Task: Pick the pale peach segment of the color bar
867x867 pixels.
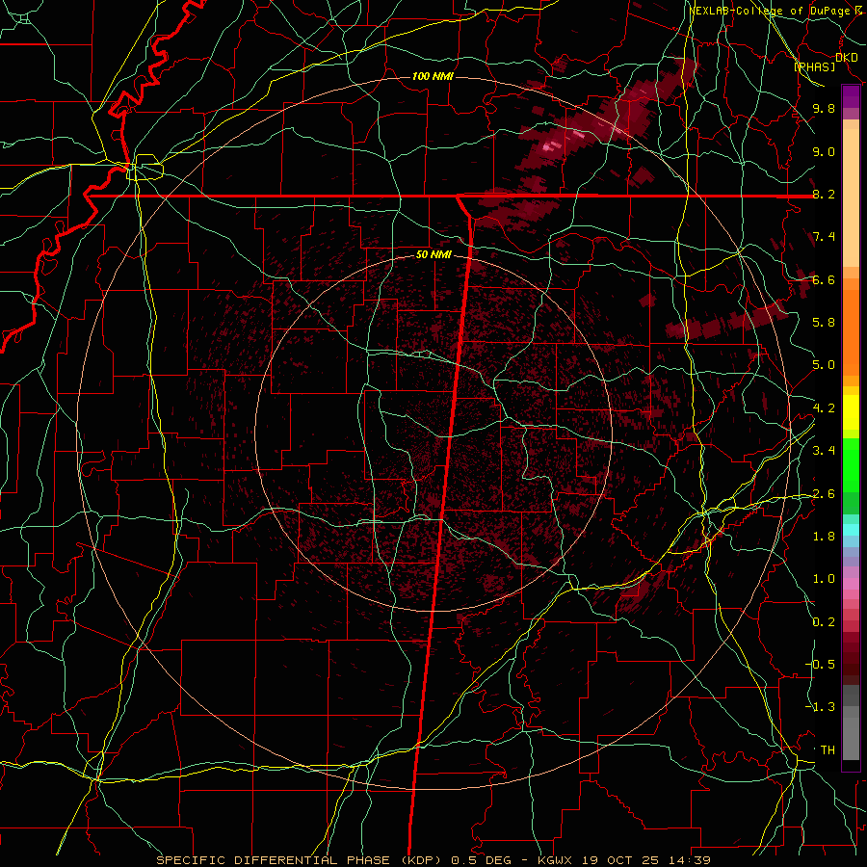Action: pyautogui.click(x=851, y=199)
